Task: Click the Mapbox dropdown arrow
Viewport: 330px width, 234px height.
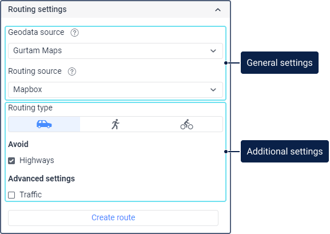Action: (213, 90)
